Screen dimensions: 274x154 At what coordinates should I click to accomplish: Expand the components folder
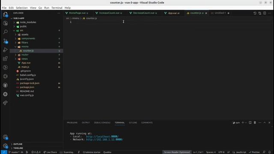click(x=28, y=38)
